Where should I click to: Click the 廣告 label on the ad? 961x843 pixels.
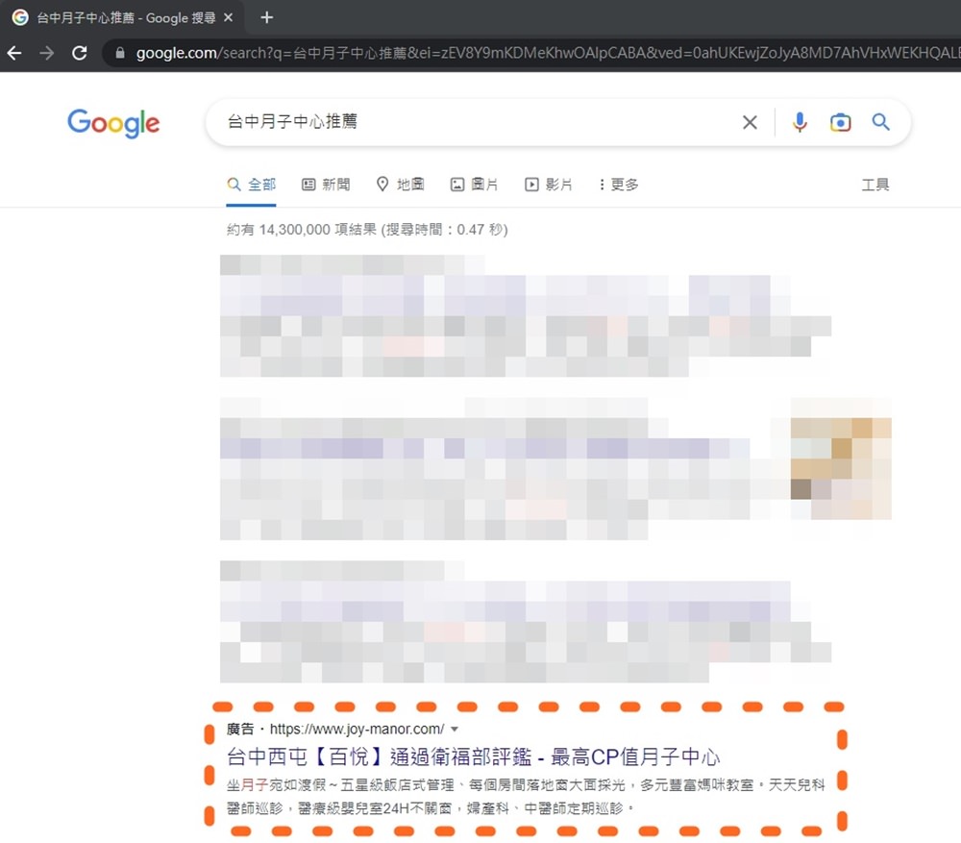point(240,729)
